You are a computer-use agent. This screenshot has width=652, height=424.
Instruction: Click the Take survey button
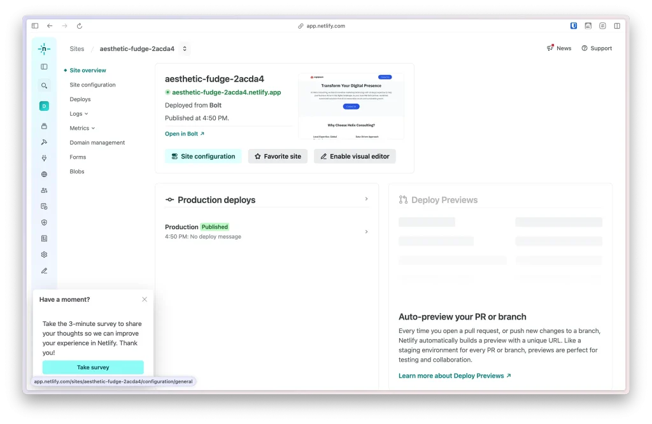click(x=93, y=367)
